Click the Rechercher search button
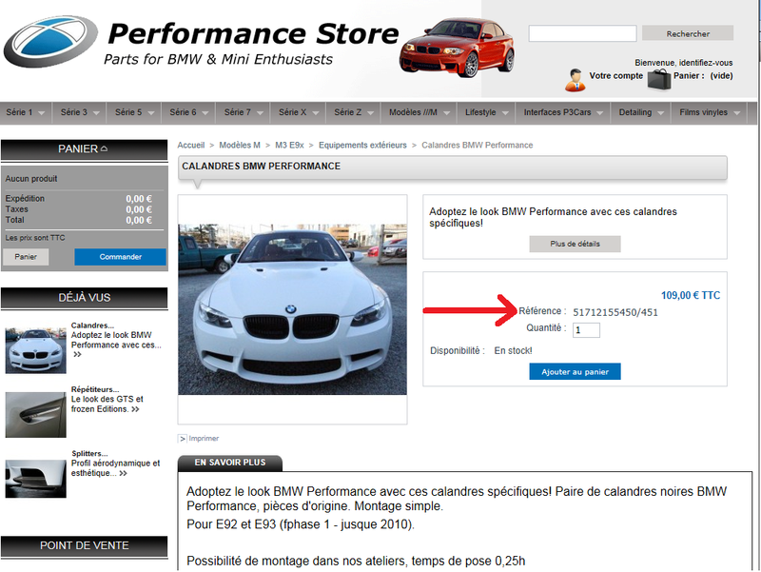The image size is (761, 572). point(688,33)
